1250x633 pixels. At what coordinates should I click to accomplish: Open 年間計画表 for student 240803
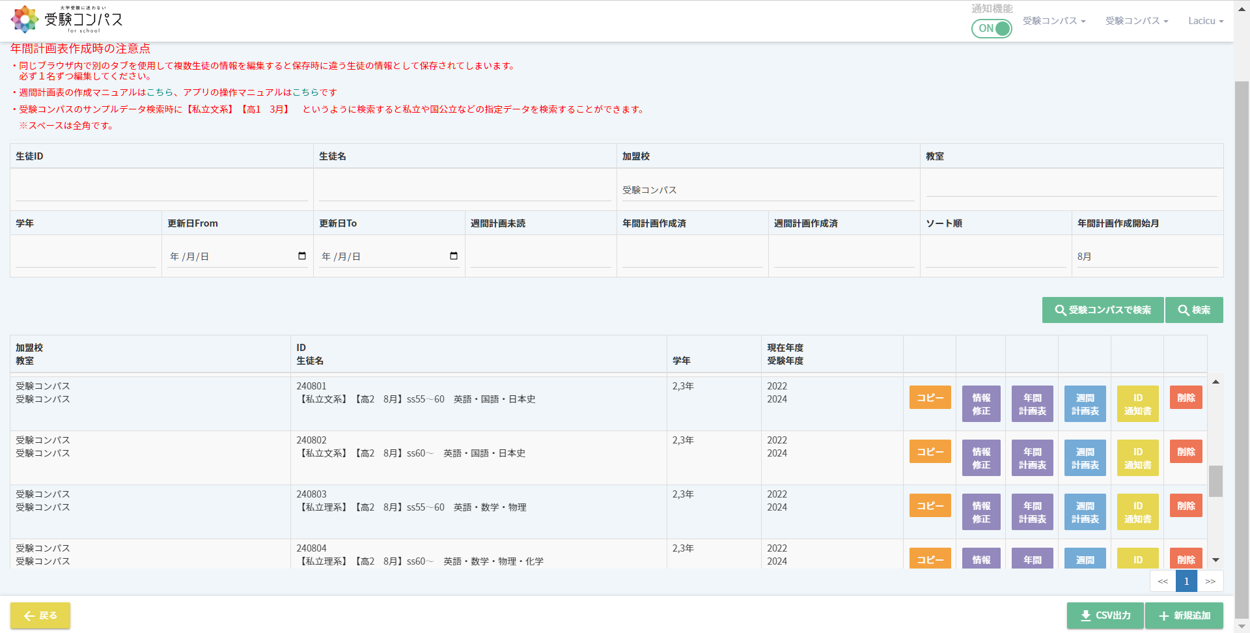point(1033,512)
